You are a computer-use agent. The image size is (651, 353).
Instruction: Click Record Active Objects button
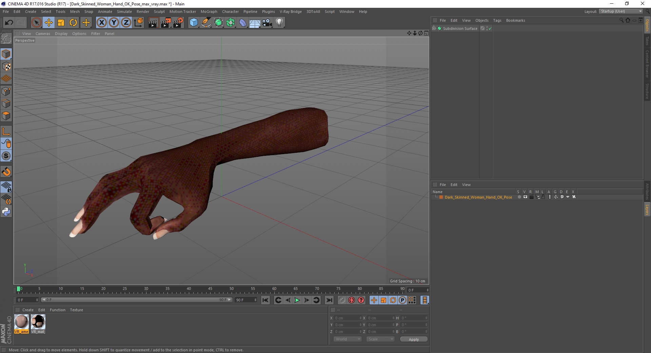click(342, 300)
